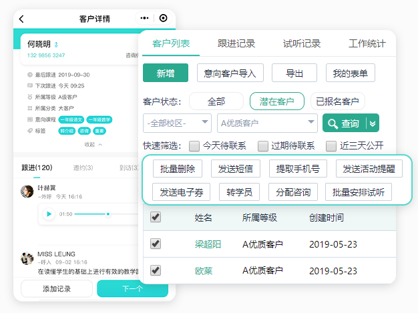Open the three-dot more menu
Viewport: 418px width, 313px height.
click(x=144, y=18)
